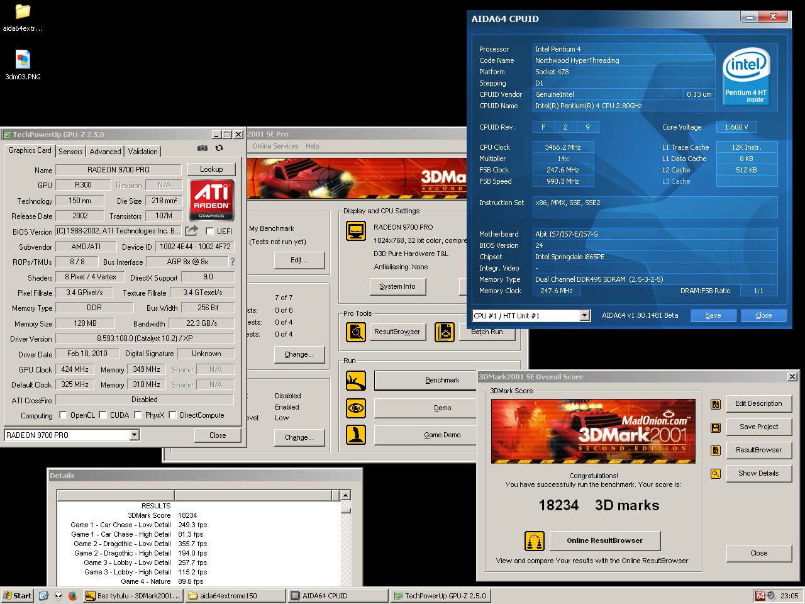Toggle the CUDA checkbox
Image resolution: width=805 pixels, height=604 pixels.
click(x=103, y=415)
